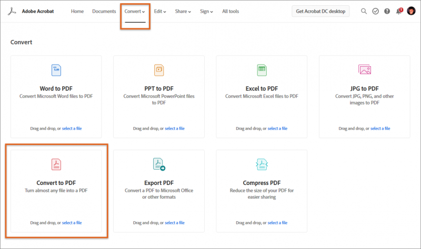Select the Compress PDF title
The height and width of the screenshot is (249, 421).
tap(262, 183)
